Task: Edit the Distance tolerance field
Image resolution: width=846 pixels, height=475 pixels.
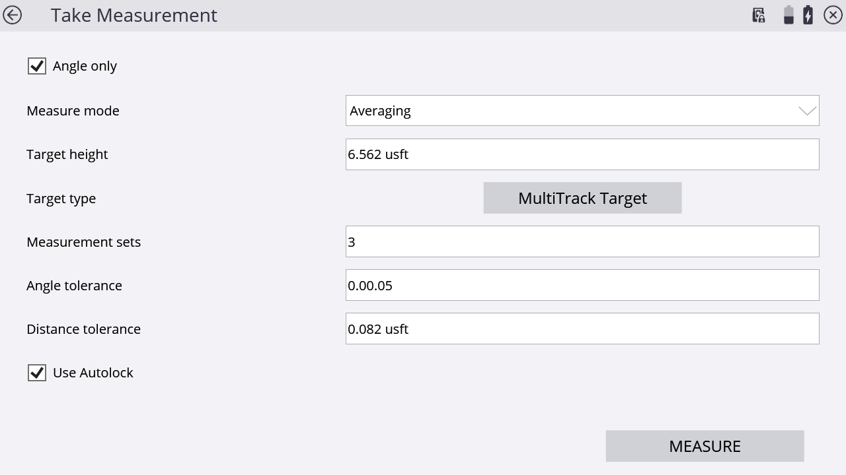Action: pos(582,329)
